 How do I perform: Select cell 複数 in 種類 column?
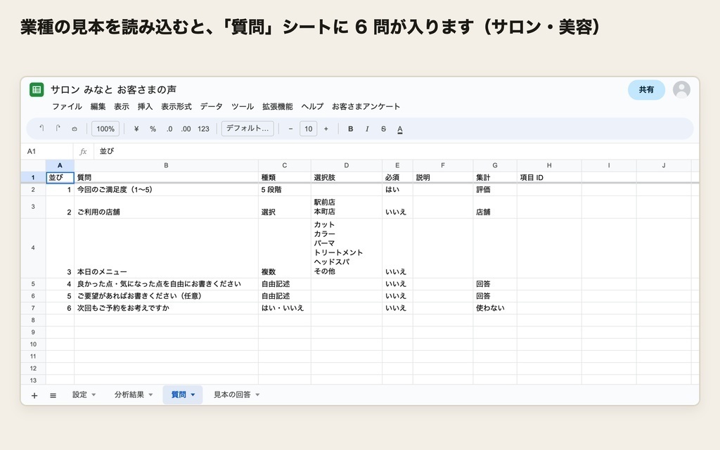285,248
